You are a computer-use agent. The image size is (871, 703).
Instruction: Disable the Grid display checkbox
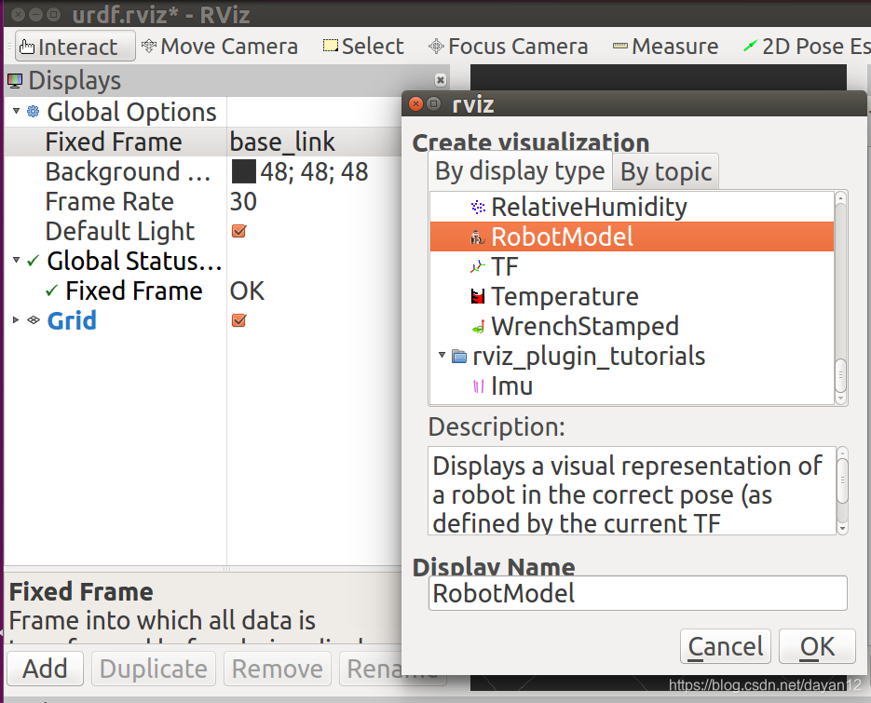239,320
